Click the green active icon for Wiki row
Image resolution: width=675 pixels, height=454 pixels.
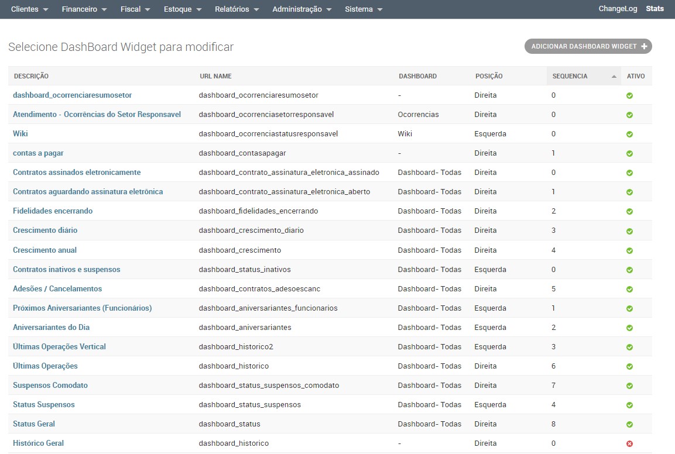click(629, 134)
